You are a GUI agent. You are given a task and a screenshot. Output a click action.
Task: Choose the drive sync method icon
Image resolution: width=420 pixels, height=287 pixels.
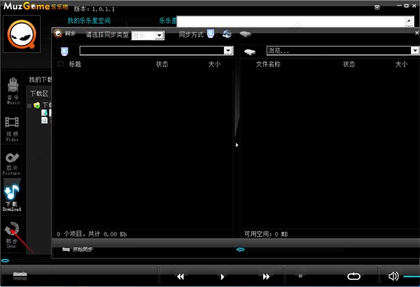pyautogui.click(x=245, y=34)
